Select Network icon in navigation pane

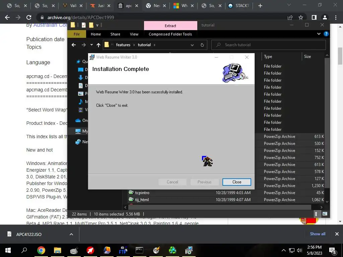(x=78, y=142)
